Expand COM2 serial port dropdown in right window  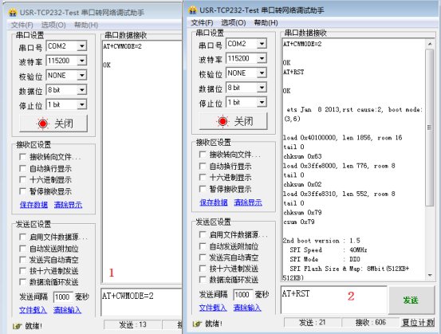pyautogui.click(x=262, y=44)
